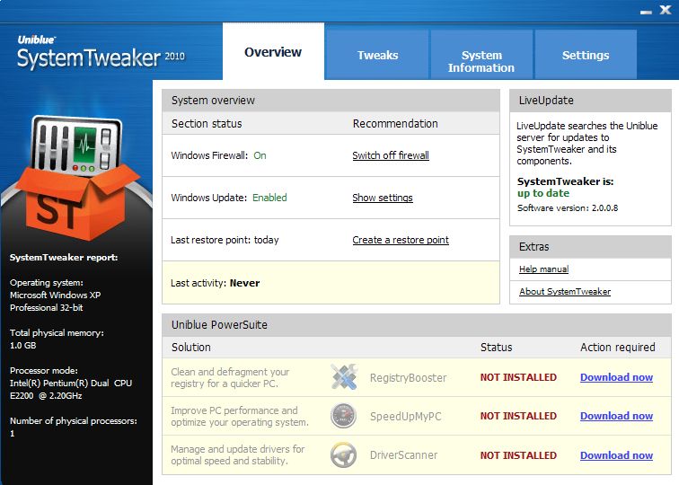Go to the Settings tab
This screenshot has width=679, height=485.
pyautogui.click(x=586, y=55)
